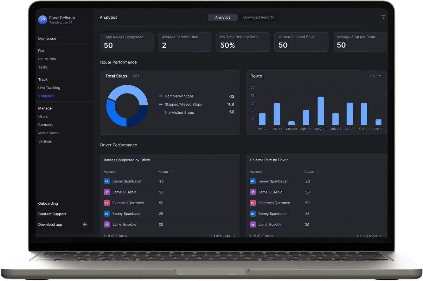Click Florencio Dorrance's FD avatar in Routes Completed
This screenshot has height=281, width=423.
tap(107, 203)
